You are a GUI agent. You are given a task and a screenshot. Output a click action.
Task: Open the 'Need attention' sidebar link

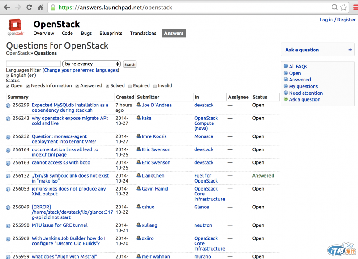(x=306, y=93)
